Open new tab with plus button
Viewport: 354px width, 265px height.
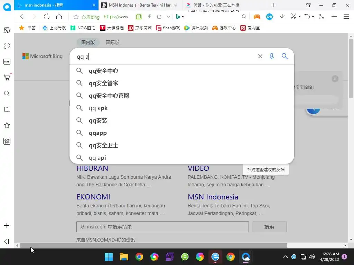coord(273,5)
